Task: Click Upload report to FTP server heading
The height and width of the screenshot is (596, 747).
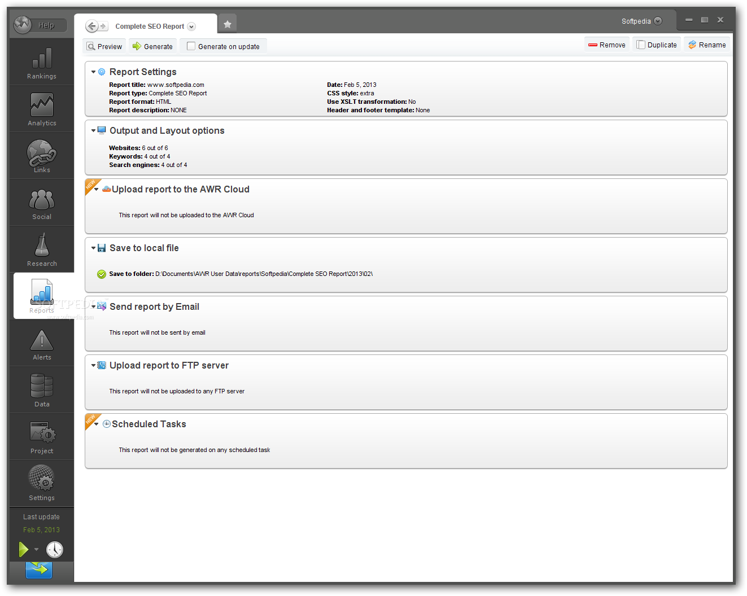Action: click(169, 365)
